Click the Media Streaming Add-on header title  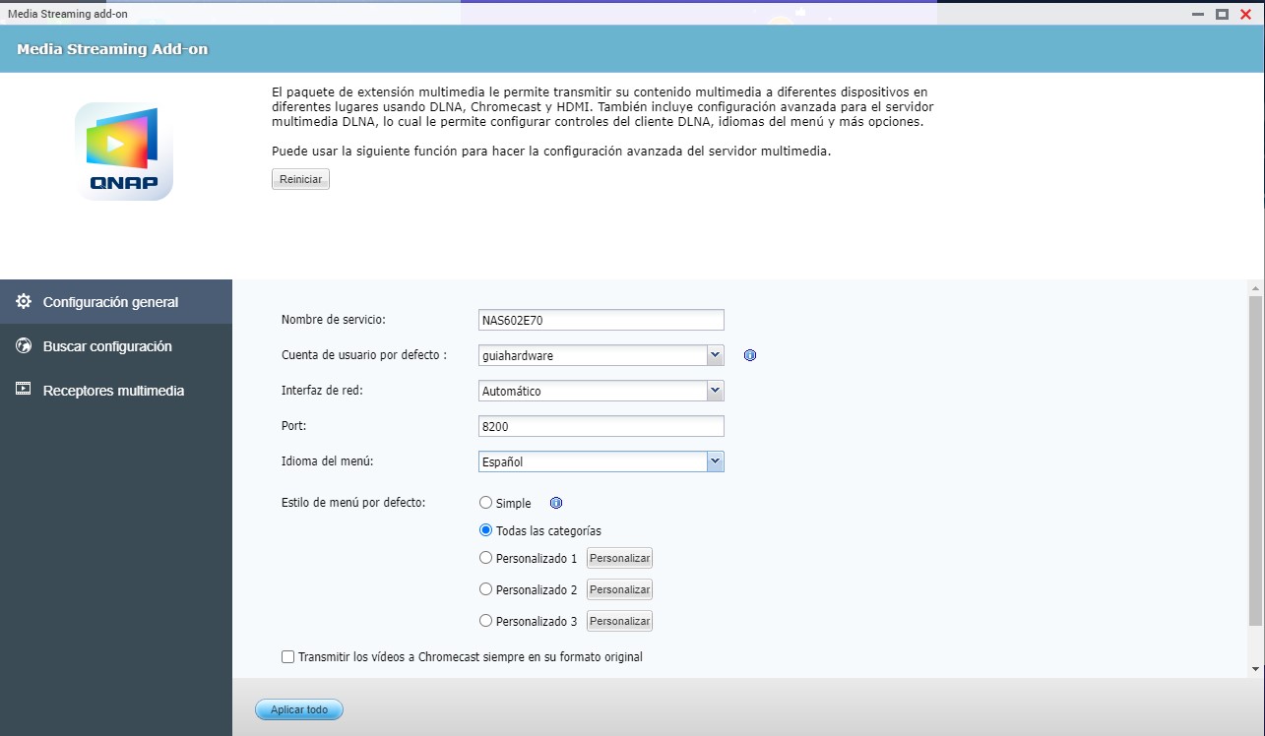click(112, 49)
